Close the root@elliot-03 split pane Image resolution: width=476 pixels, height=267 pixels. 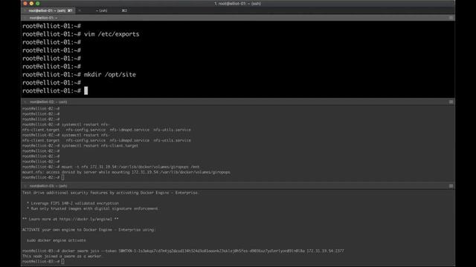point(25,186)
